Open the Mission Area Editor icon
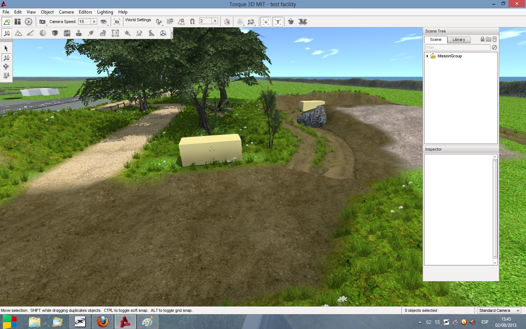Image resolution: width=526 pixels, height=329 pixels. click(115, 33)
